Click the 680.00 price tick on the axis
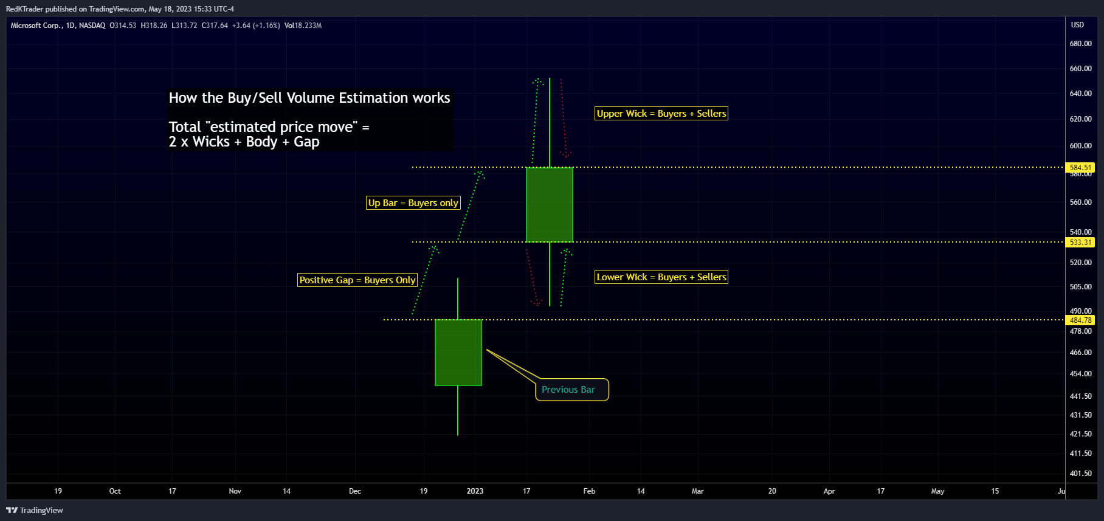 (x=1080, y=44)
